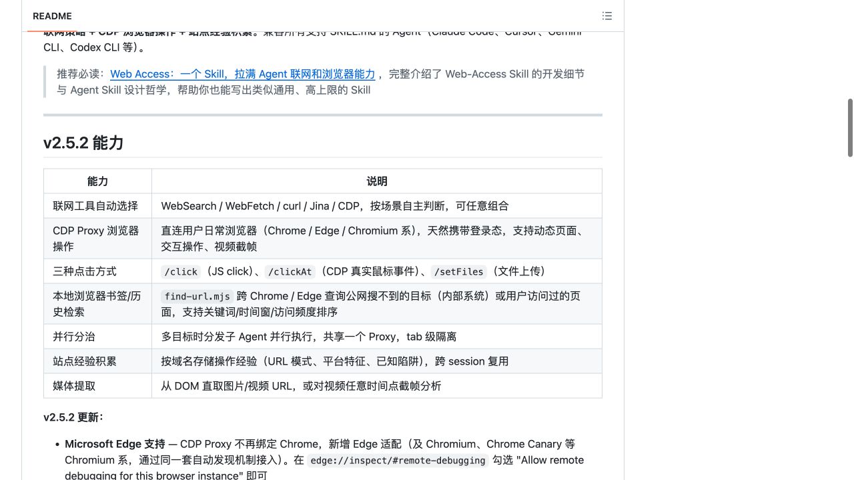Screen dimensions: 854x480
Task: Click the "CDP Proxy 浏览器操作" cell
Action: click(97, 239)
